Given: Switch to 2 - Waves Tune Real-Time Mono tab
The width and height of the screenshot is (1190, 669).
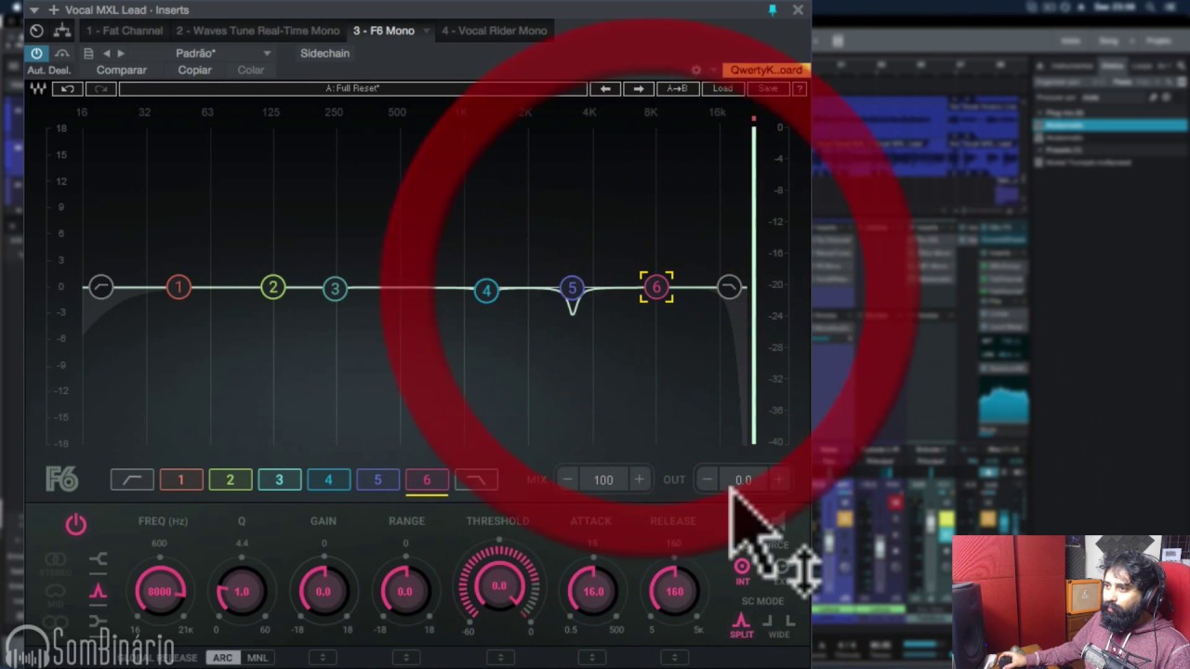Looking at the screenshot, I should (258, 31).
